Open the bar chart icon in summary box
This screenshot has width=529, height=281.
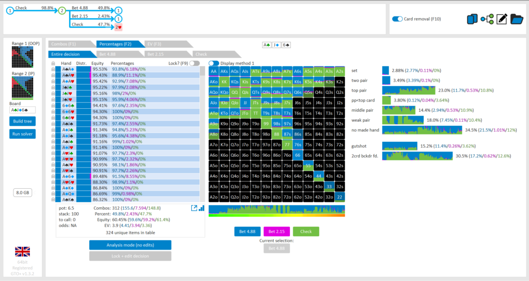point(201,208)
